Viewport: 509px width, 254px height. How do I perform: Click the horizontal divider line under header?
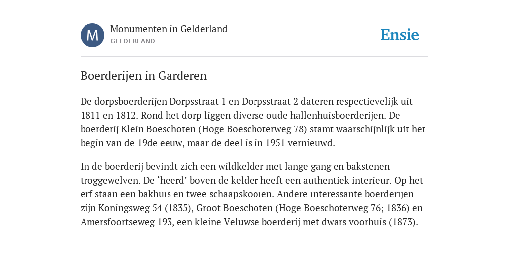[x=254, y=57]
